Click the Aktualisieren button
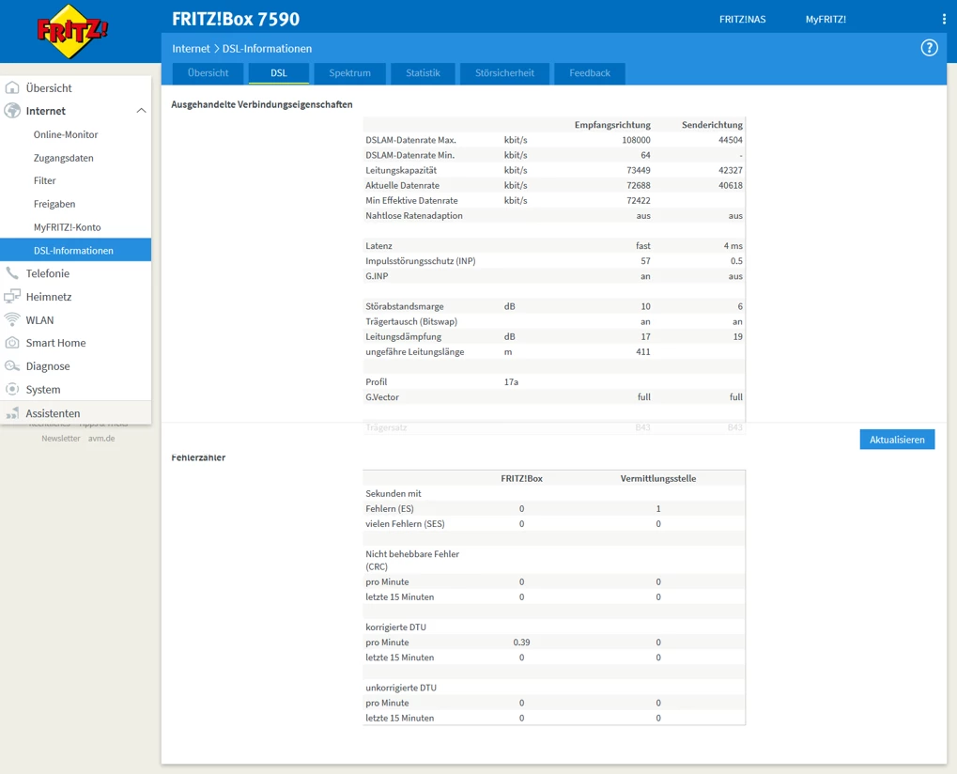Screen dimensions: 957x774 tap(897, 439)
